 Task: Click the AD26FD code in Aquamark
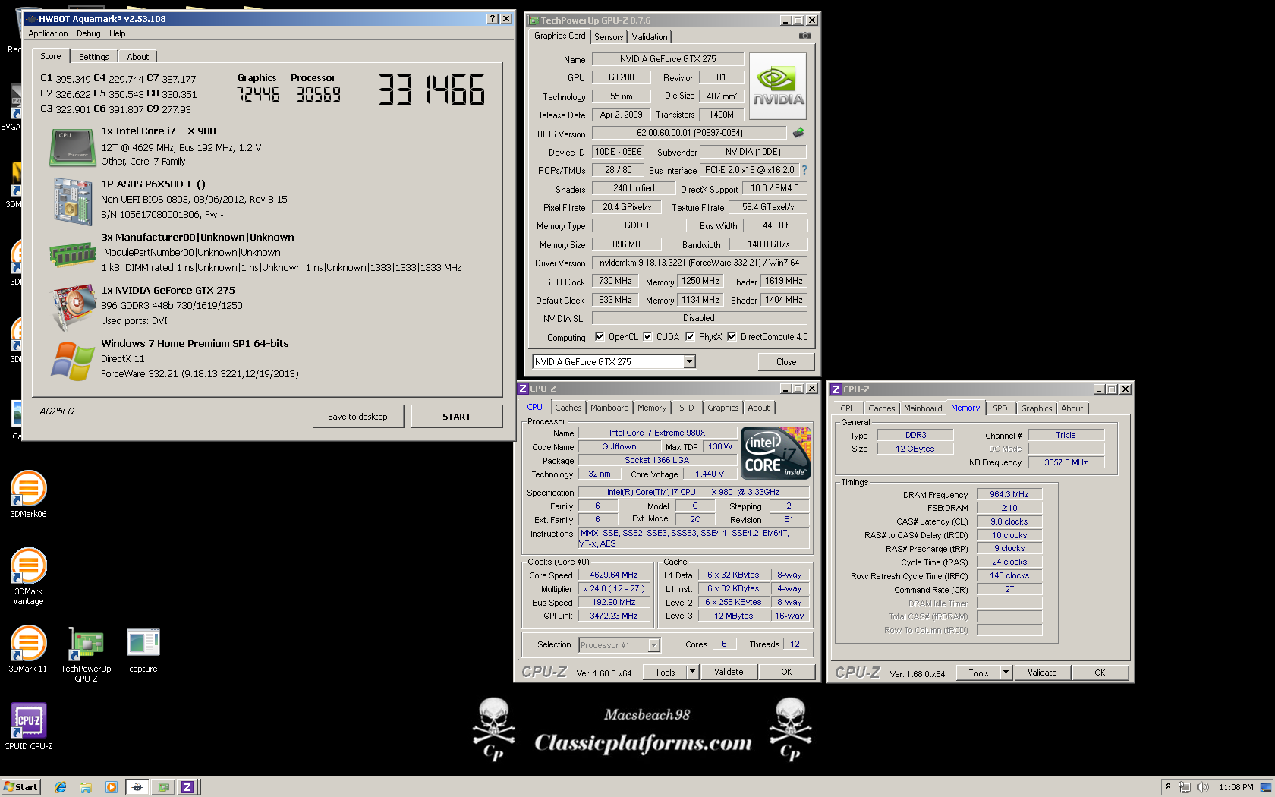tap(57, 411)
